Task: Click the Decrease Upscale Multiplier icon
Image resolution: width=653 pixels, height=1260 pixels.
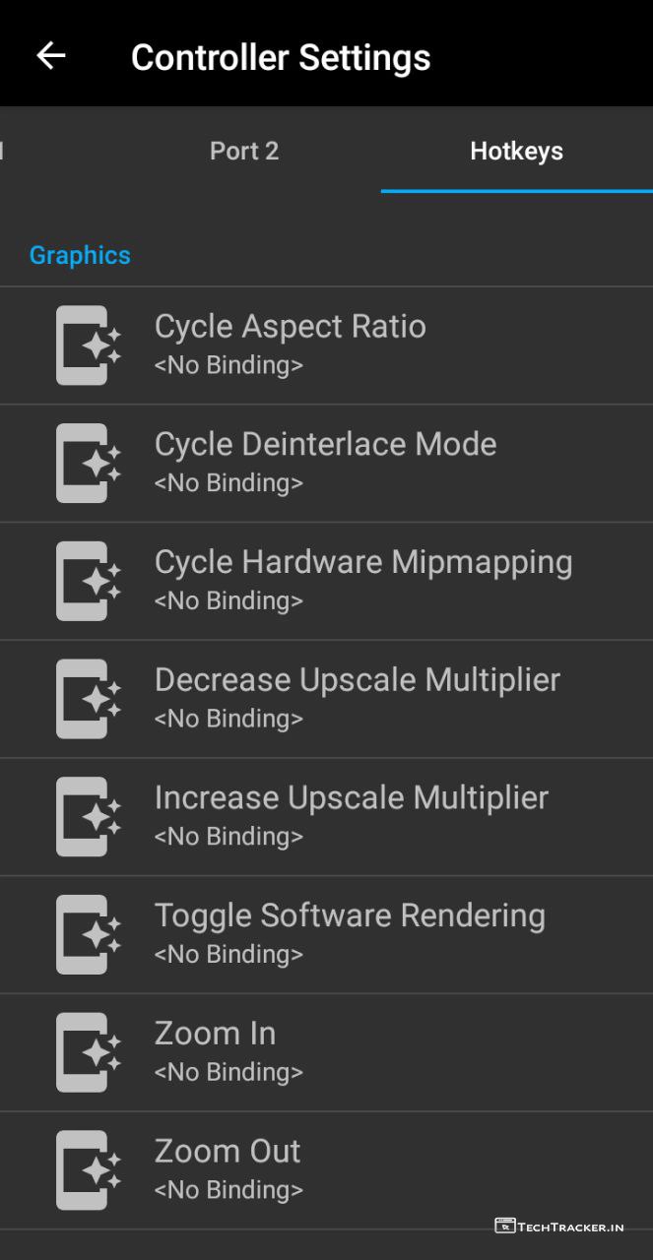Action: 88,699
